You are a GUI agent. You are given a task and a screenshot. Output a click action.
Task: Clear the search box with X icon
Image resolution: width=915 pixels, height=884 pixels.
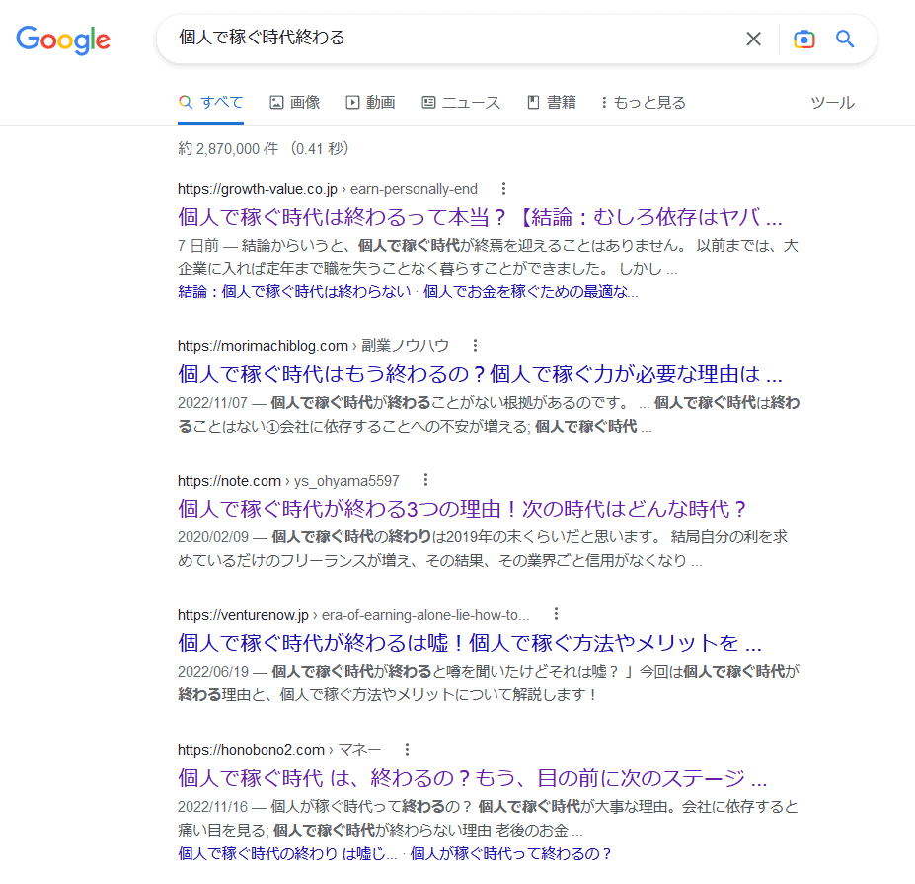753,40
